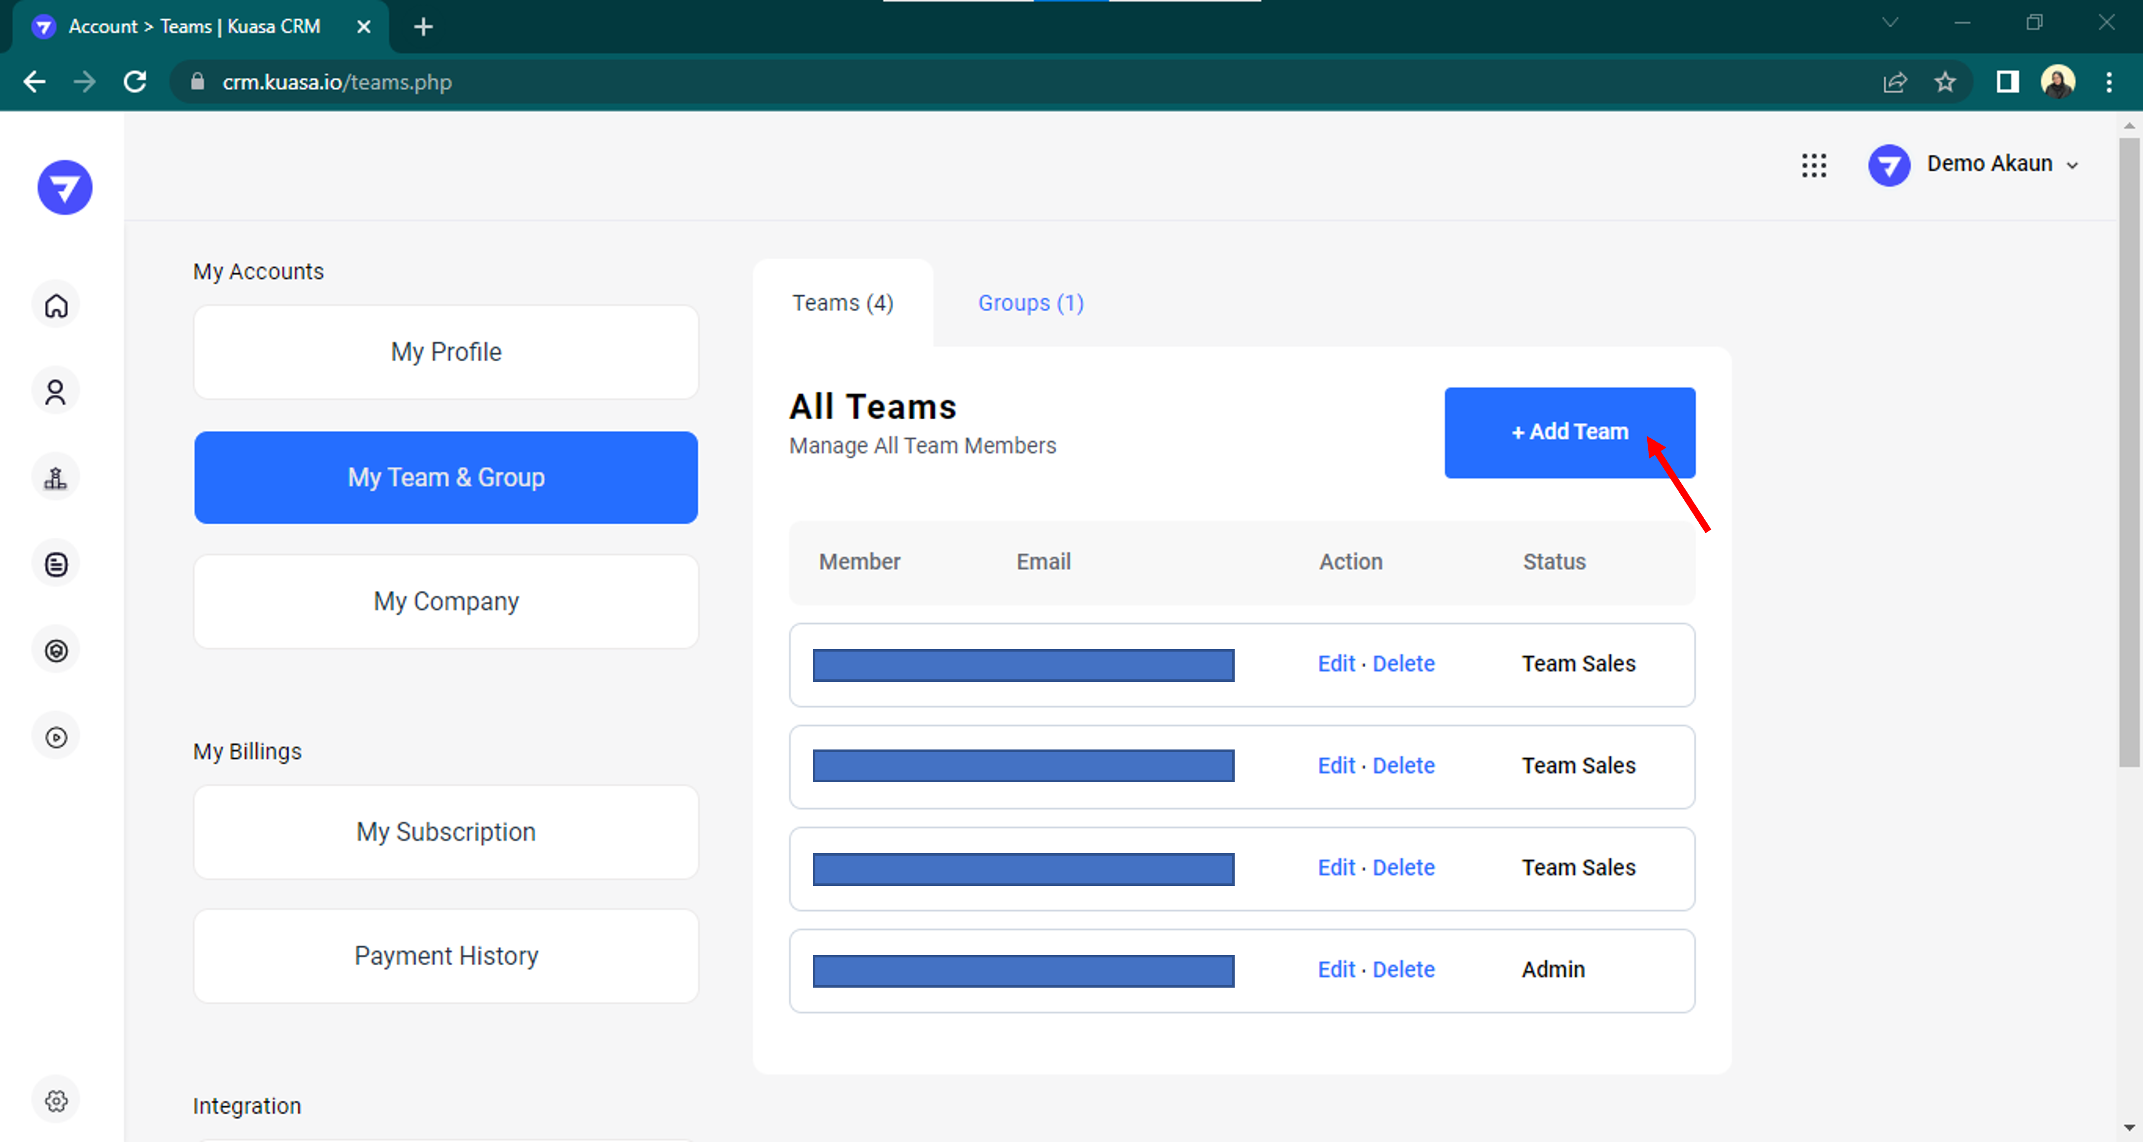The height and width of the screenshot is (1142, 2143).
Task: Open Chrome three-dot menu
Action: [x=2109, y=81]
